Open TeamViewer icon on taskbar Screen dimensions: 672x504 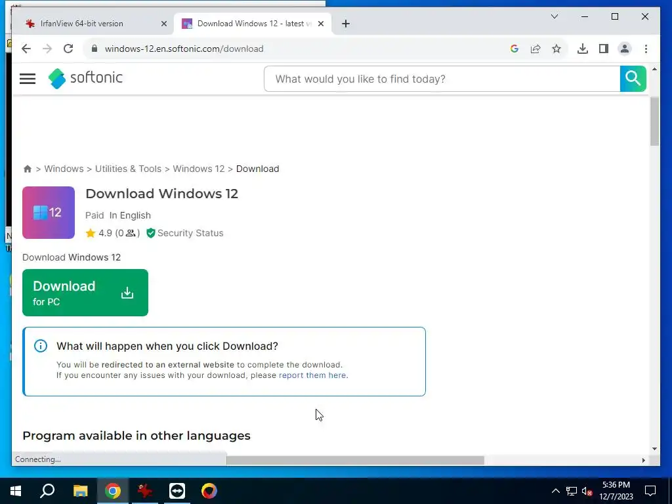click(x=177, y=491)
